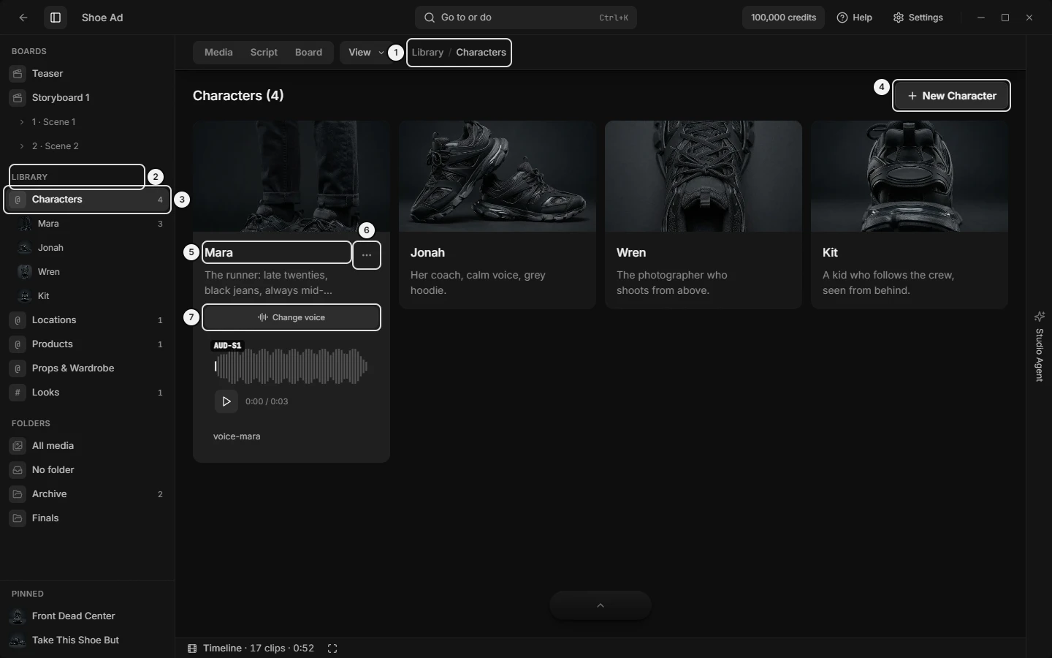The image size is (1052, 658).
Task: Select Jonah in the sidebar
Action: (x=88, y=248)
